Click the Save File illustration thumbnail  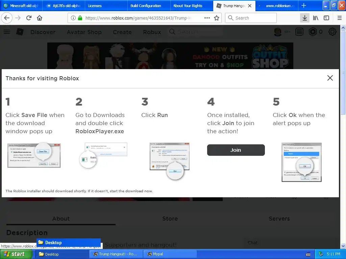pyautogui.click(x=34, y=155)
